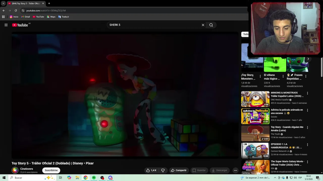Open Spotify from the taskbar
This screenshot has height=181, width=323.
[x=94, y=178]
